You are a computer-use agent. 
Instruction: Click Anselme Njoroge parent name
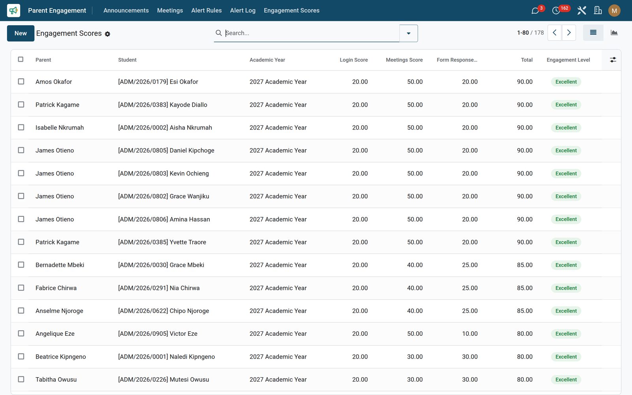click(x=59, y=311)
